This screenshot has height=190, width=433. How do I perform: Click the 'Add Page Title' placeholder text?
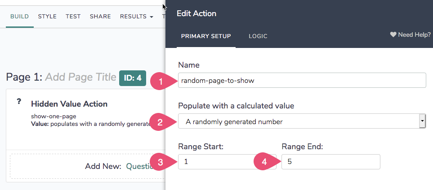pos(80,77)
